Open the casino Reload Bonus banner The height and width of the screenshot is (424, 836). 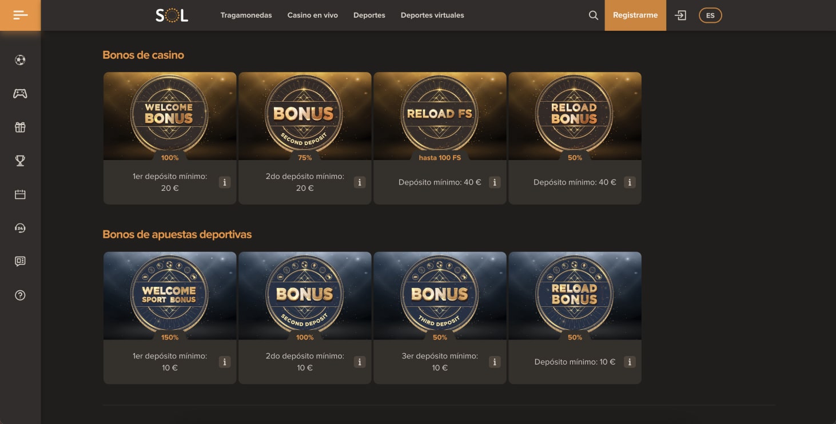[575, 116]
